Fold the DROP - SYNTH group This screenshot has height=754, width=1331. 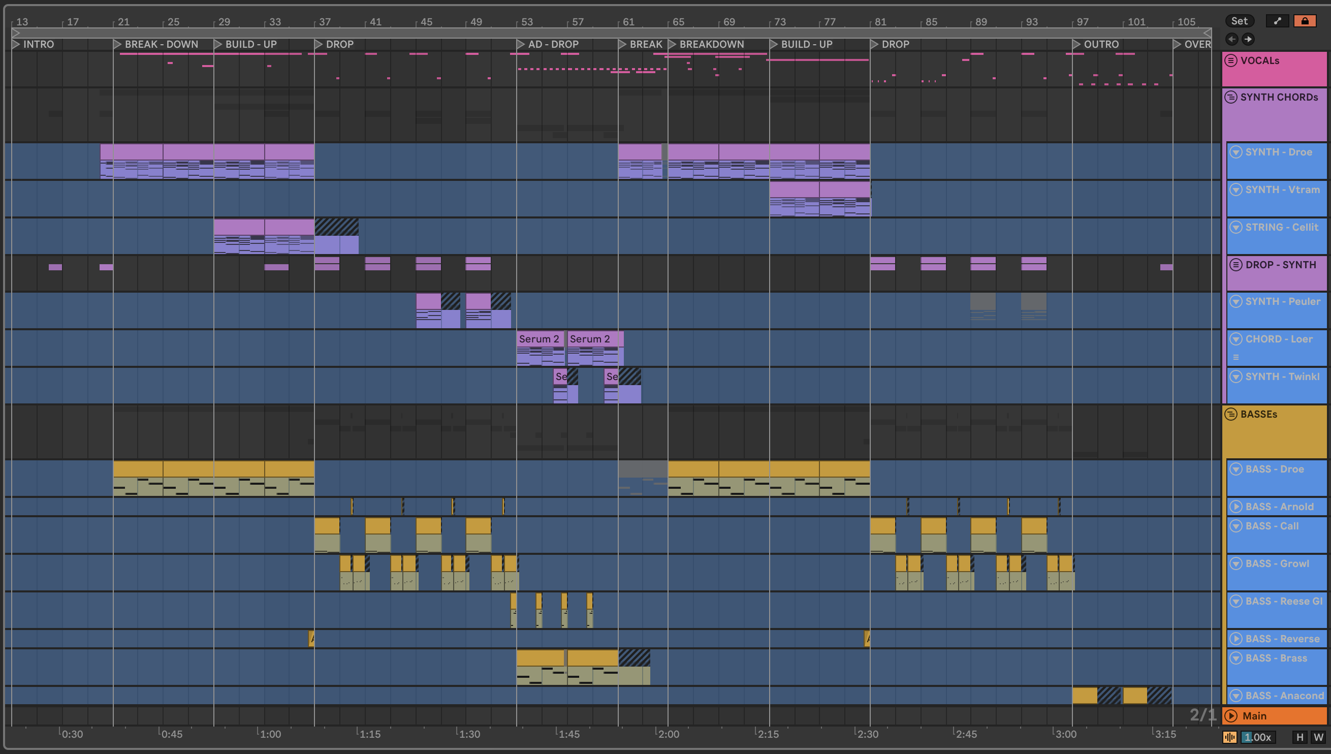(x=1235, y=265)
